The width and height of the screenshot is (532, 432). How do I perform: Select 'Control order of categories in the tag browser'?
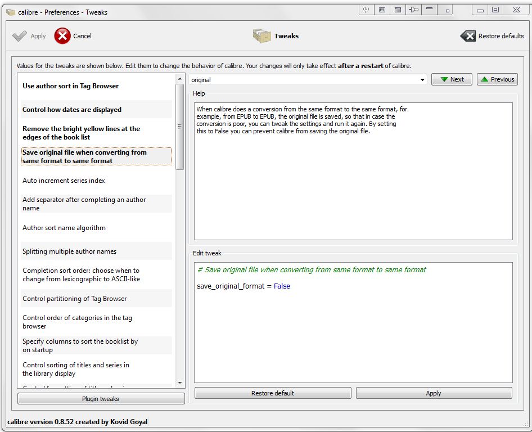pos(96,322)
